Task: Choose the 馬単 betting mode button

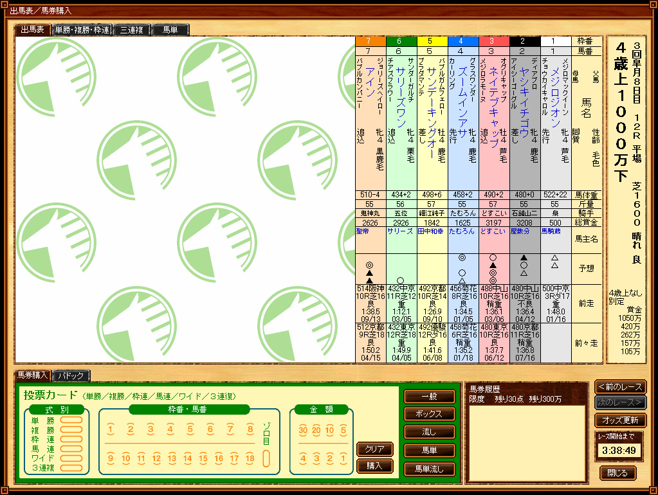Action: (x=429, y=451)
